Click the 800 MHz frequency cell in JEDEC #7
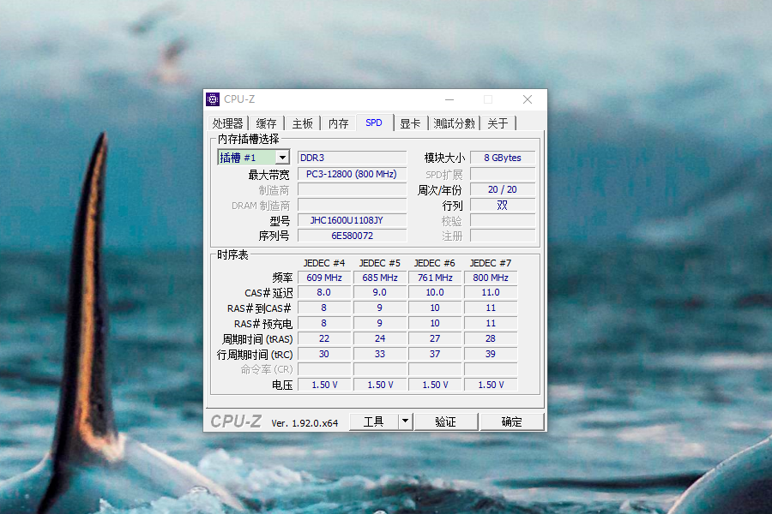This screenshot has height=514, width=772. click(x=491, y=278)
